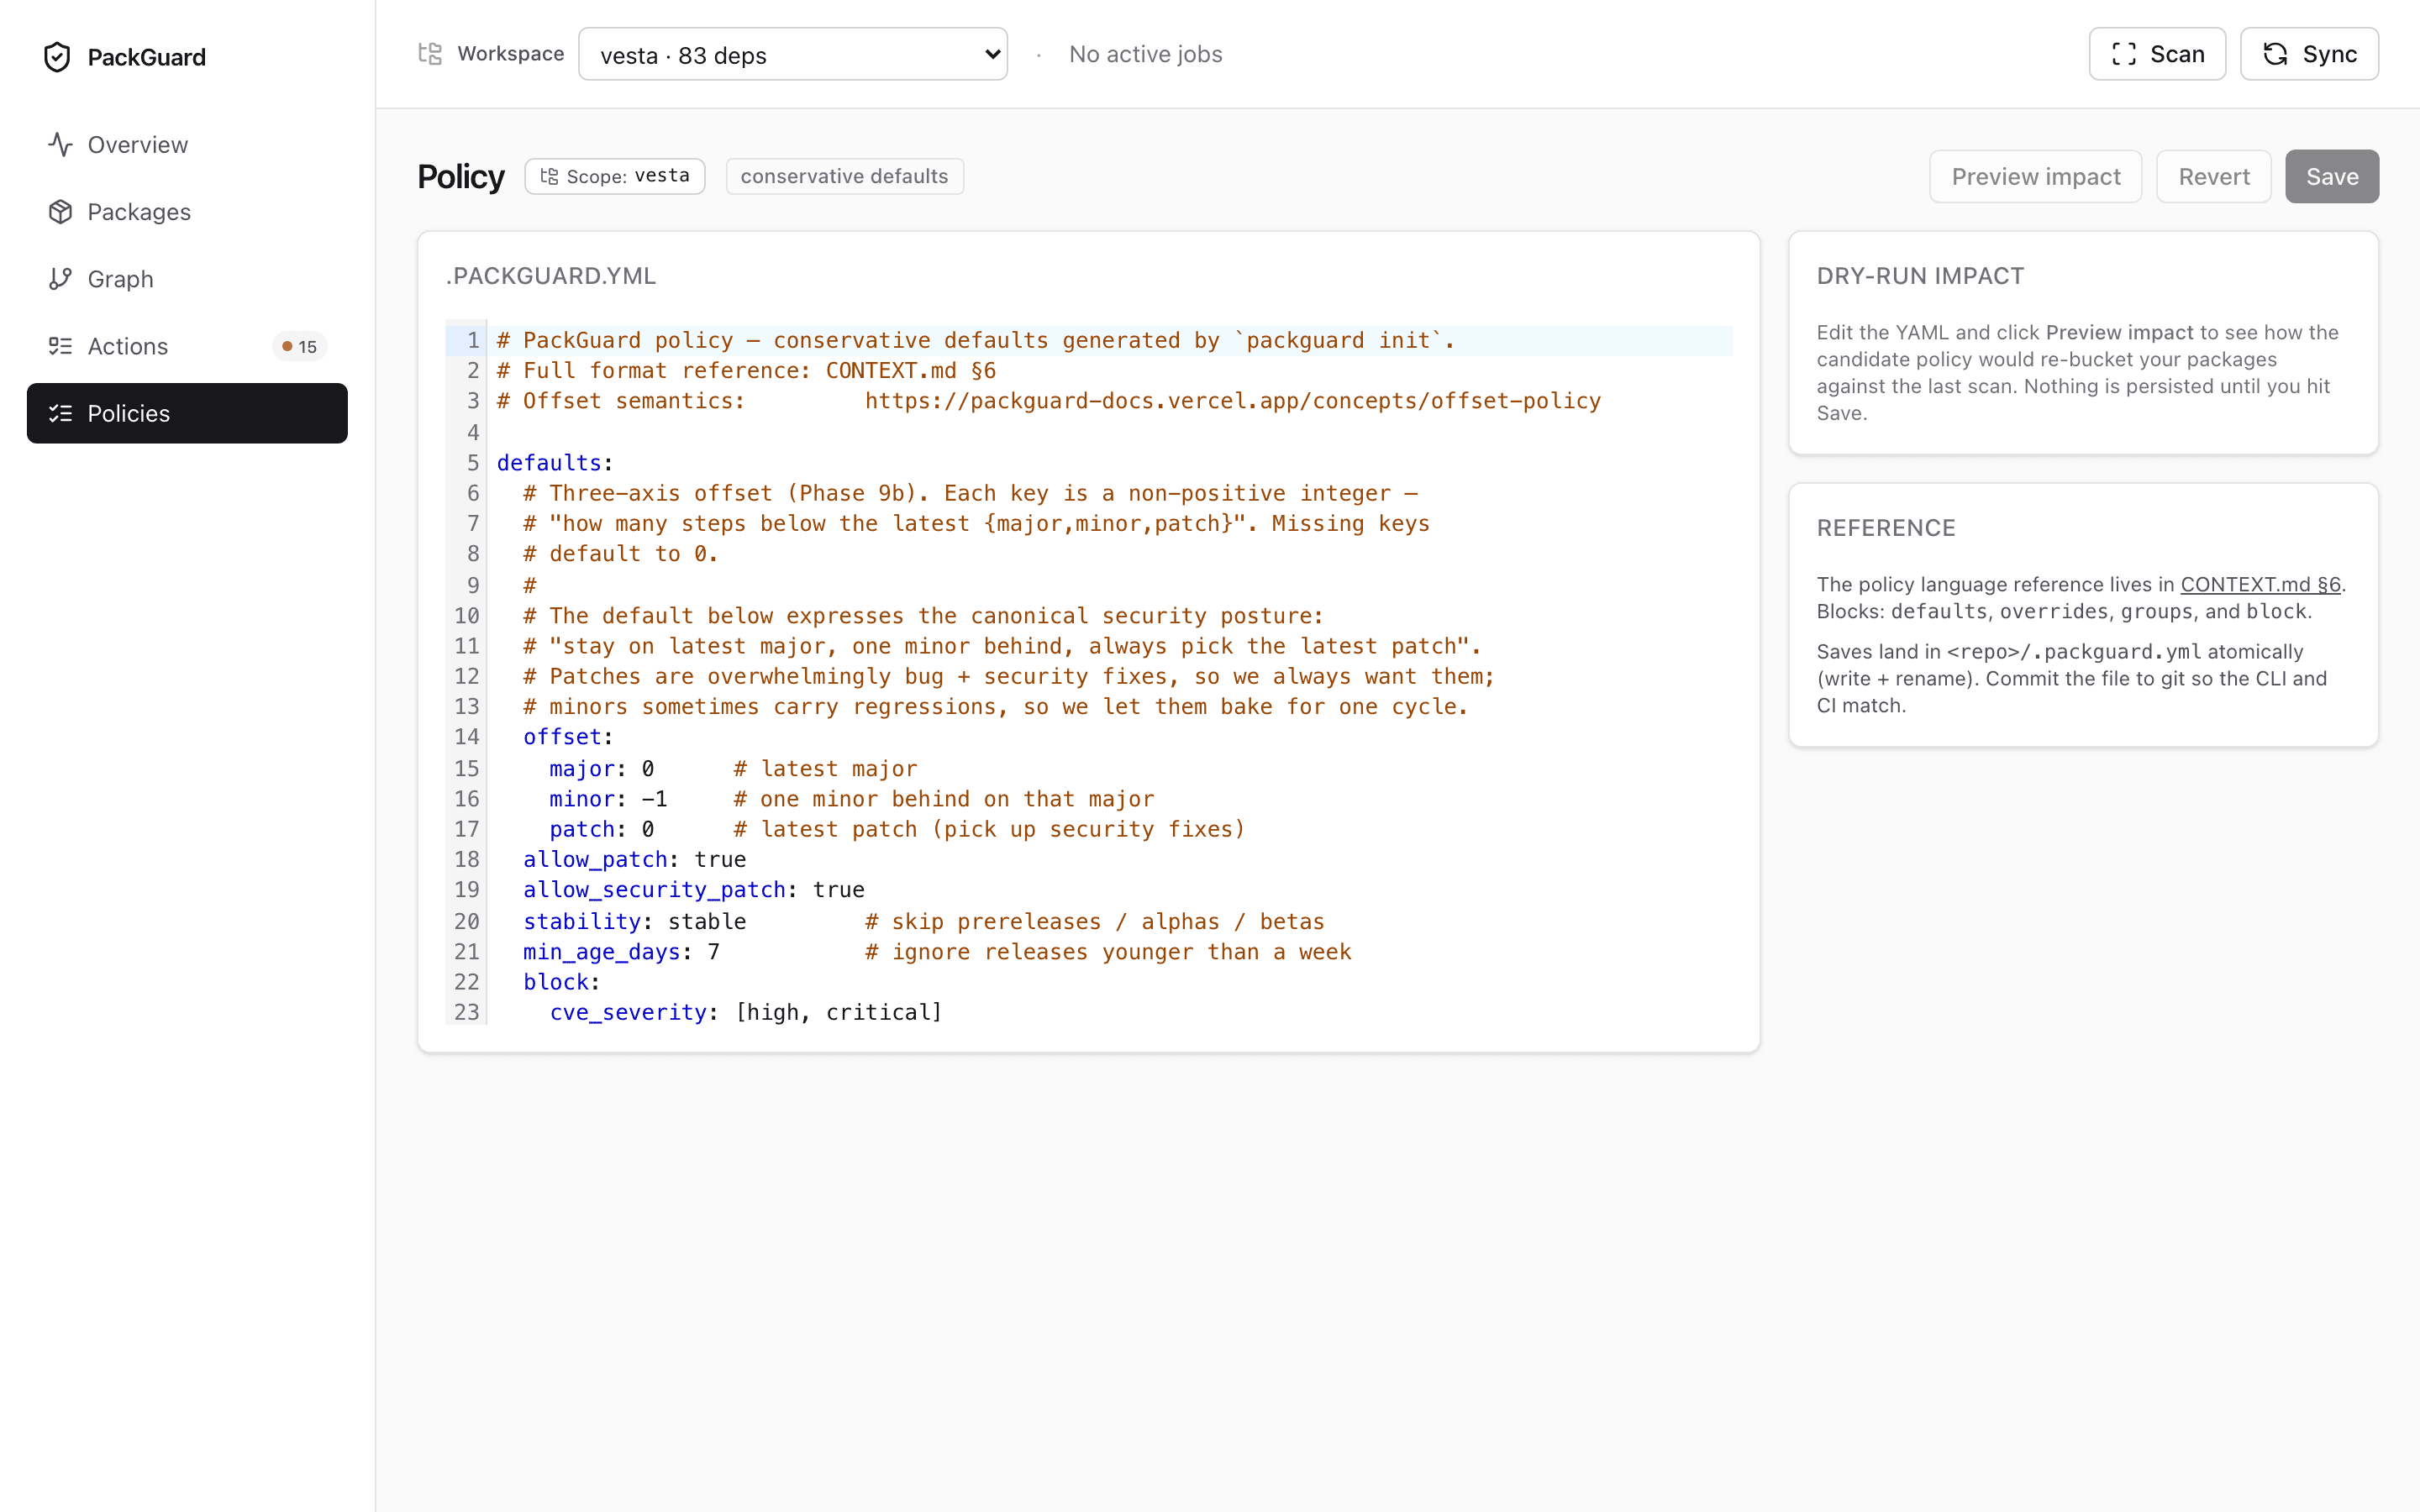Click the "# default to 0." comment
Image resolution: width=2420 pixels, height=1512 pixels.
620,553
